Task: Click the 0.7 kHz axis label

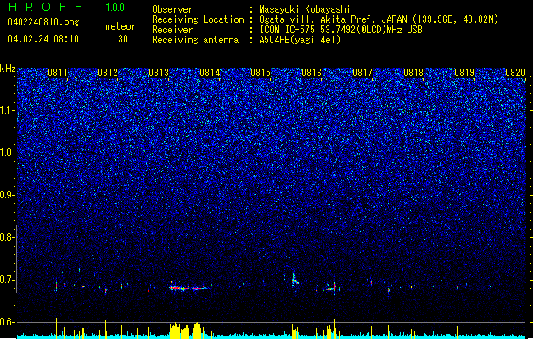Action: (8, 280)
